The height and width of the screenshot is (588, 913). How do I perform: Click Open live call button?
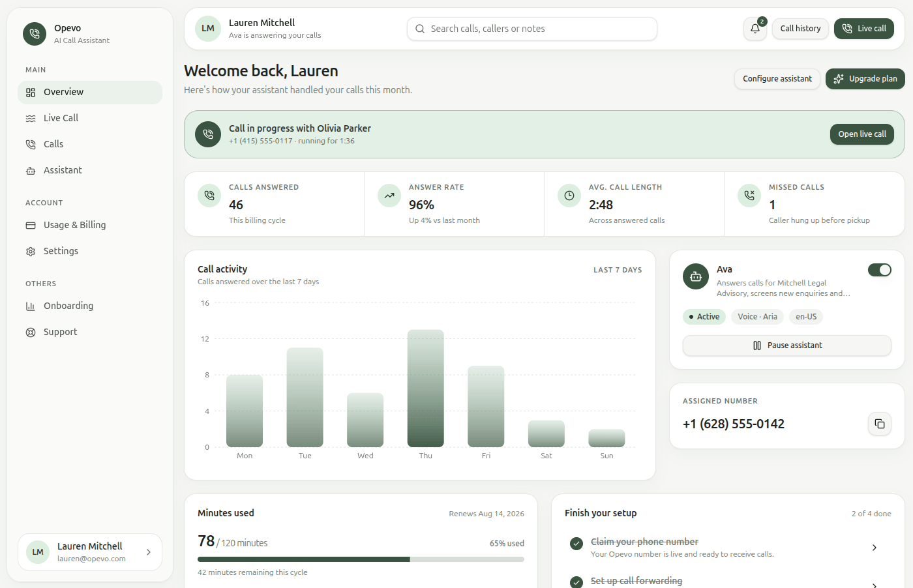pyautogui.click(x=862, y=134)
